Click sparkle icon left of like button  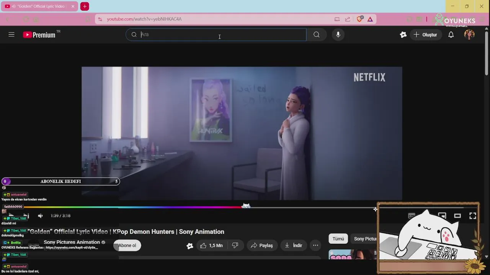pos(189,246)
